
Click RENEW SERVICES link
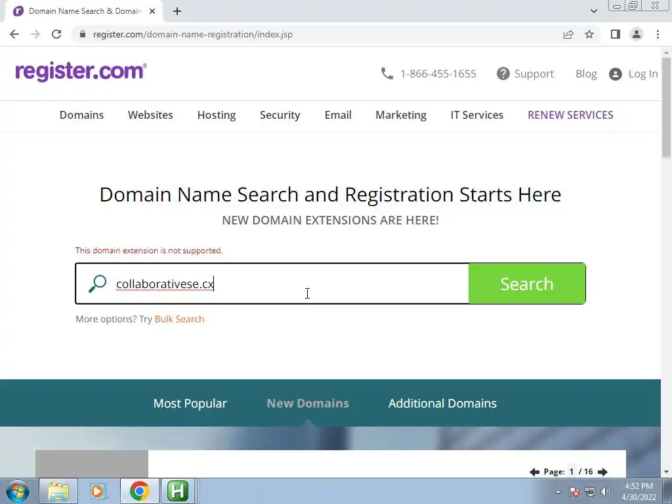pos(570,115)
